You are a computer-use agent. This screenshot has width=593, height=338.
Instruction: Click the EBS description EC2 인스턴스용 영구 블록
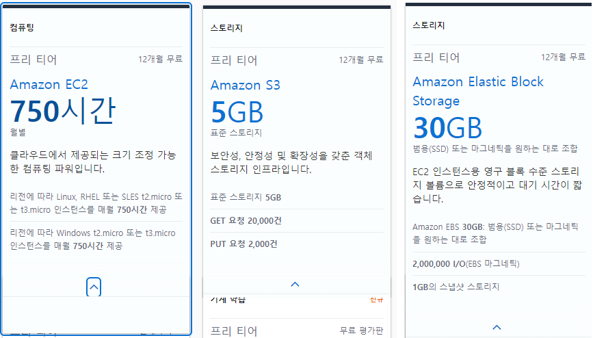[497, 185]
